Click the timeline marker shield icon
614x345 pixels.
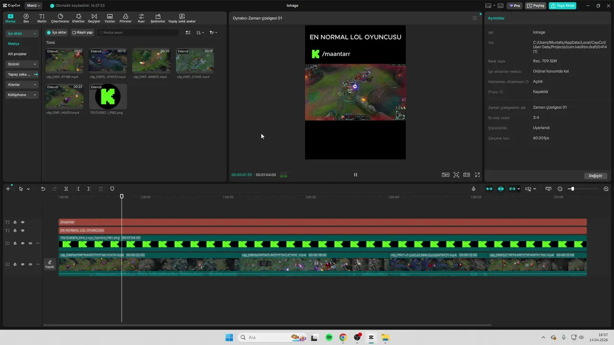[112, 189]
